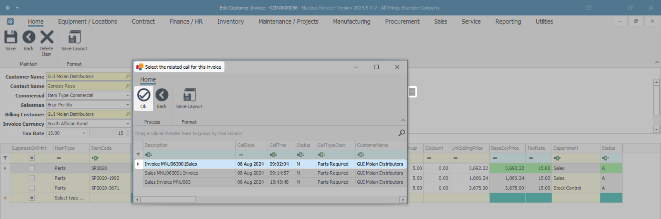This screenshot has width=661, height=219.
Task: Expand the Invoice MNU063001Sales row indicator
Action: [138, 164]
